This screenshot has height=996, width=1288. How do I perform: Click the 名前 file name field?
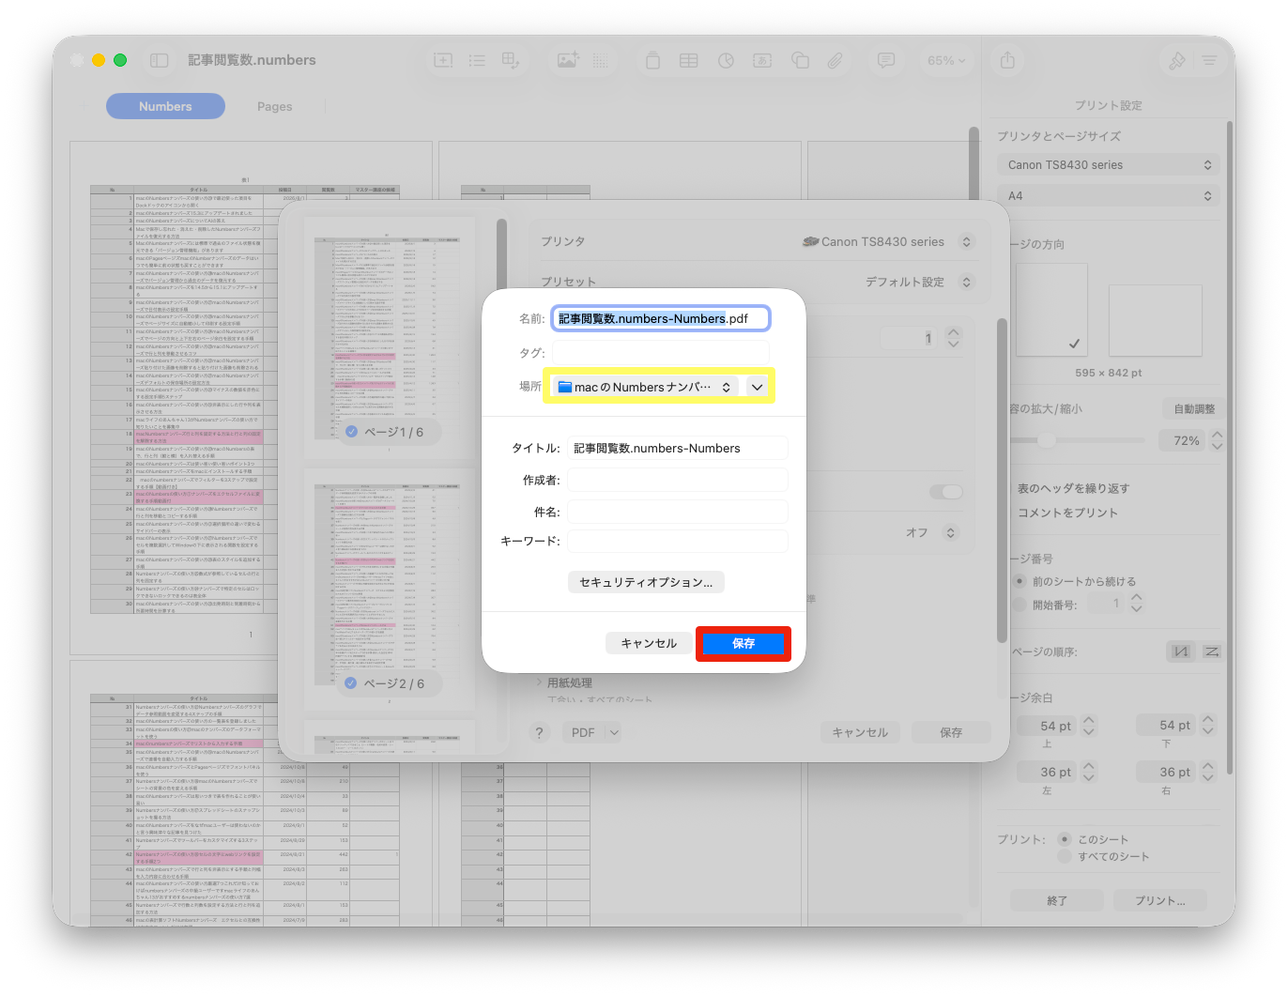[661, 318]
